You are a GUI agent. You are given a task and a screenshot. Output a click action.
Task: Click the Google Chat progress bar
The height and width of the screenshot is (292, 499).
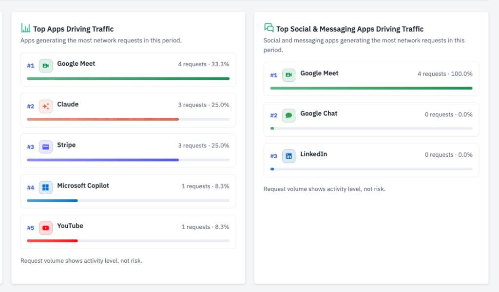tap(371, 128)
